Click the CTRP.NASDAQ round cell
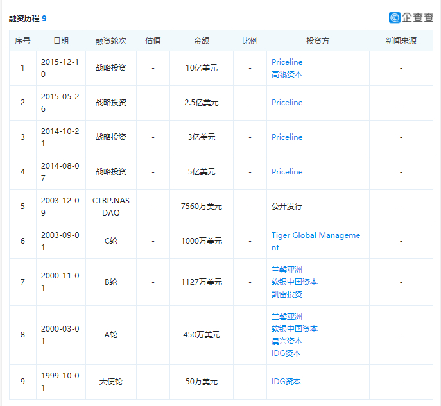 [111, 207]
